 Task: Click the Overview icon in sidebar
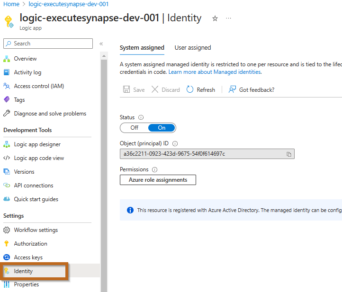[x=7, y=59]
